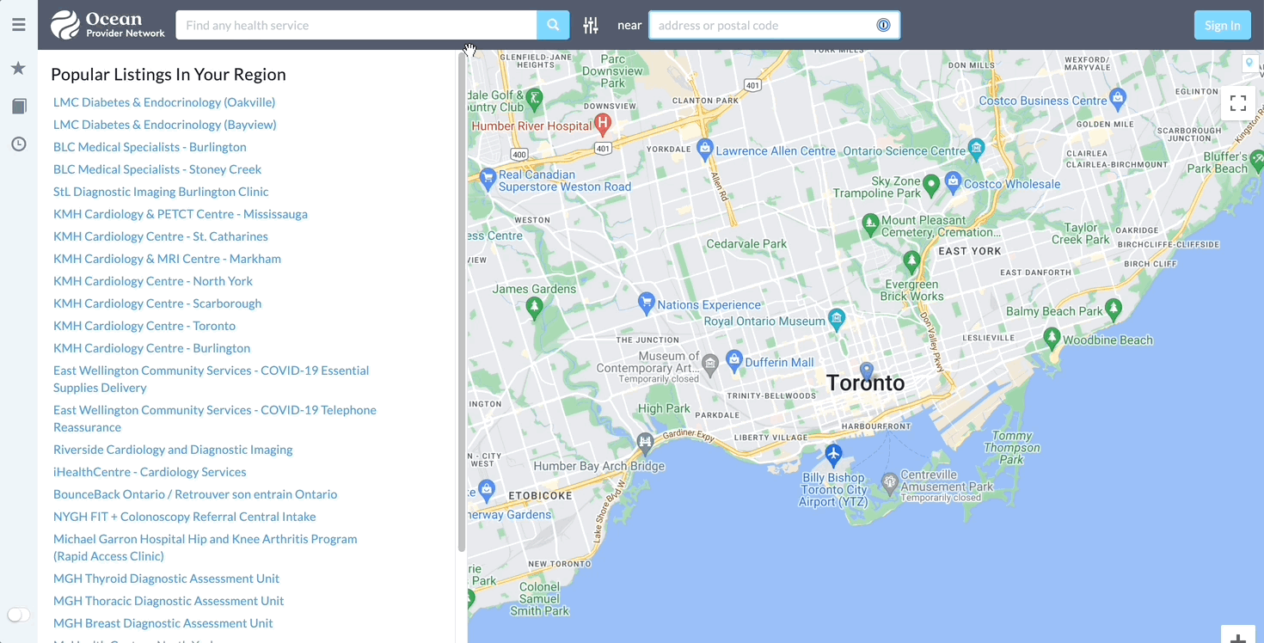Open BLC Medical Specialists - Stoney Creek
1264x643 pixels.
coord(157,169)
